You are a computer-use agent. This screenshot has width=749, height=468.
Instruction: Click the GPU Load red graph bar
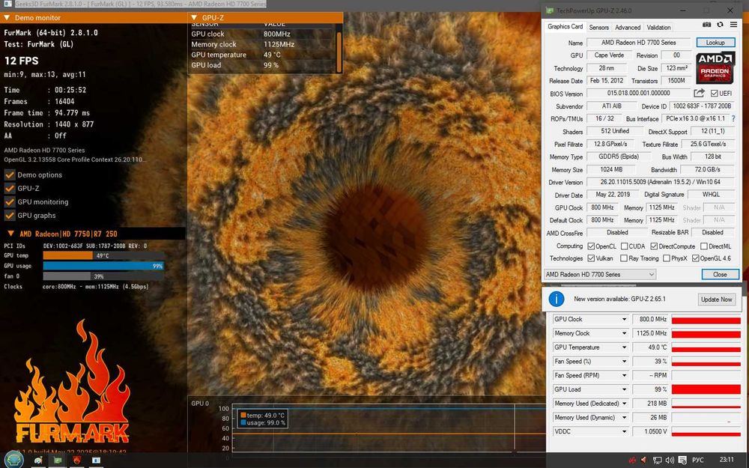tap(706, 389)
